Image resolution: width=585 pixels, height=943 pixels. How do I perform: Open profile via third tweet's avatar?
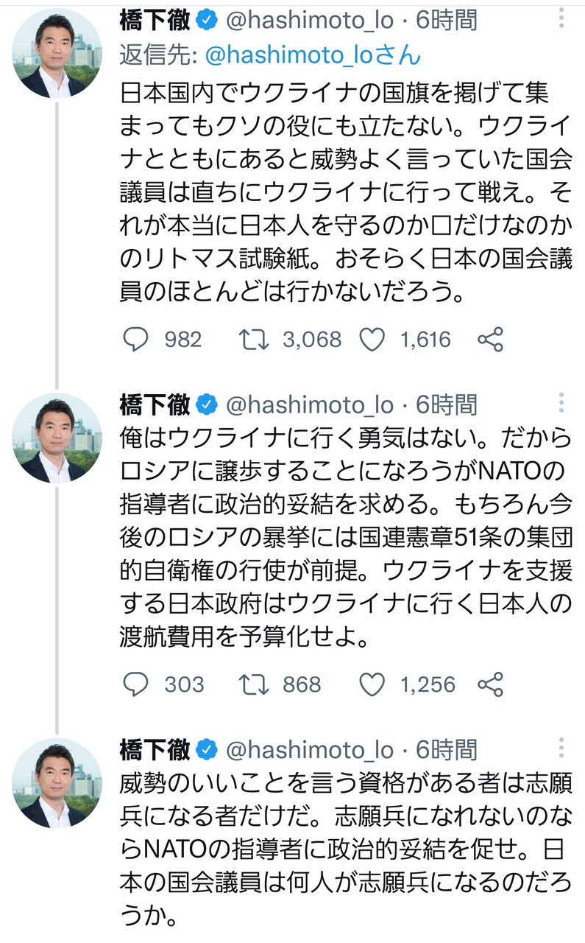pos(57,783)
